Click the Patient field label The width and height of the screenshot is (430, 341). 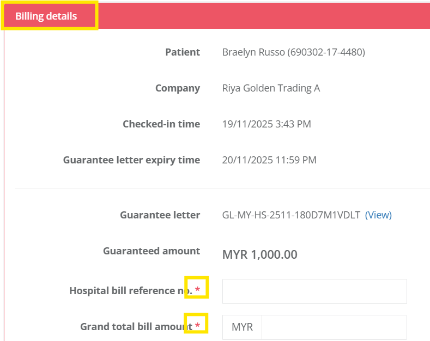tap(183, 52)
